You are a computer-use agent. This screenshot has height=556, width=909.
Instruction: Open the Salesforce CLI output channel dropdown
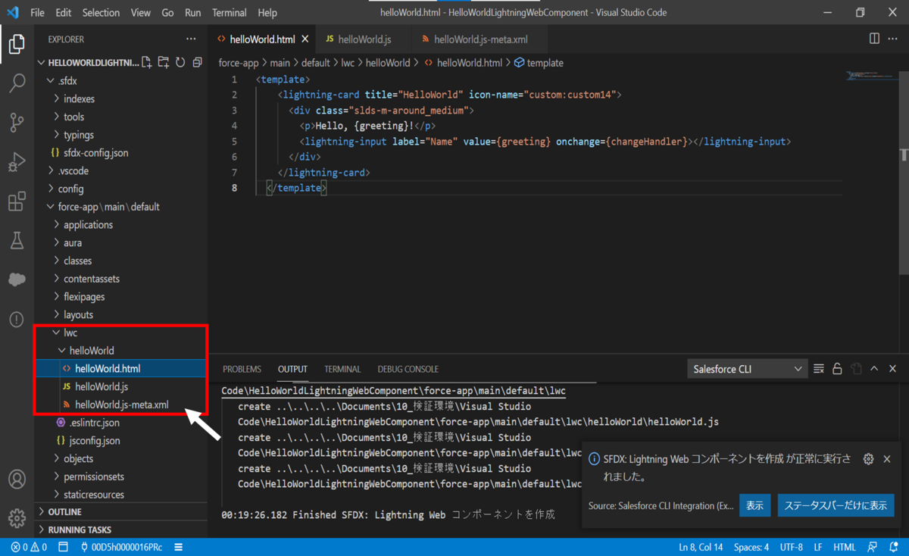[x=747, y=369]
